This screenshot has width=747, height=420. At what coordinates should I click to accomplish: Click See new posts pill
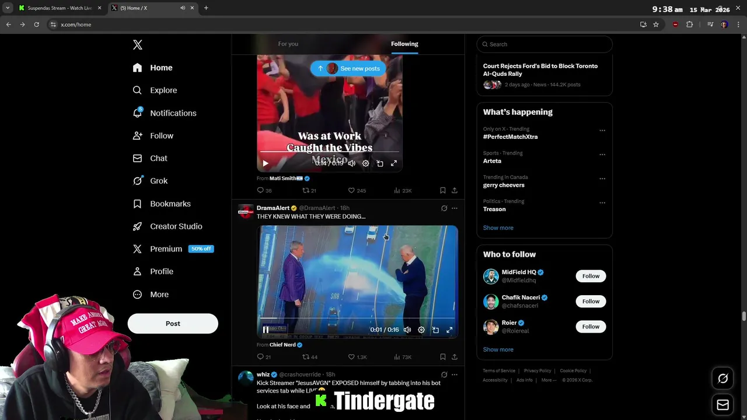coord(348,68)
